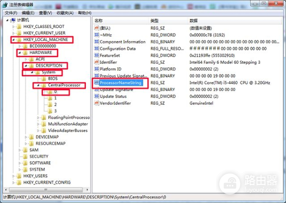
Task: Click the ~MHz DWORD value icon
Action: [x=96, y=35]
